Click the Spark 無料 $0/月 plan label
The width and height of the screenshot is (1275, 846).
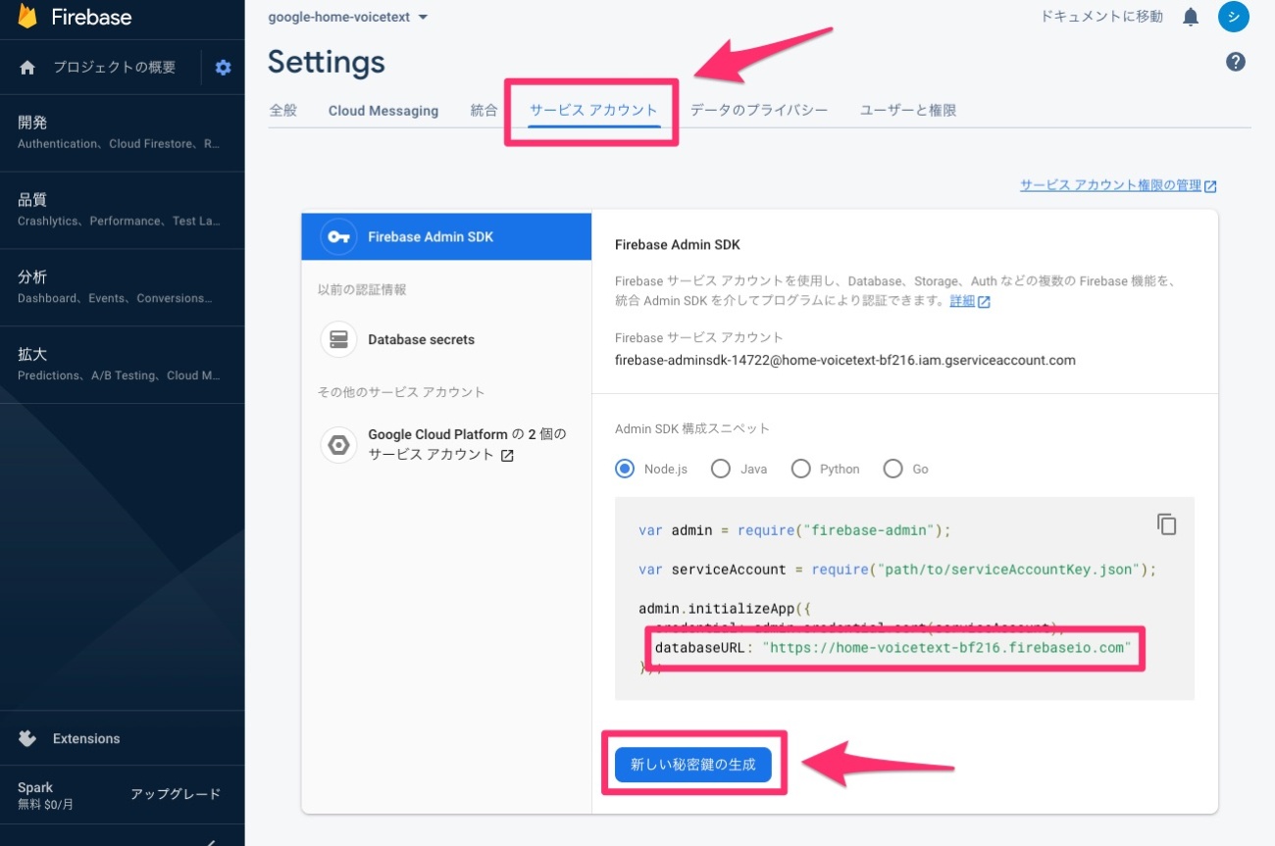coord(46,795)
